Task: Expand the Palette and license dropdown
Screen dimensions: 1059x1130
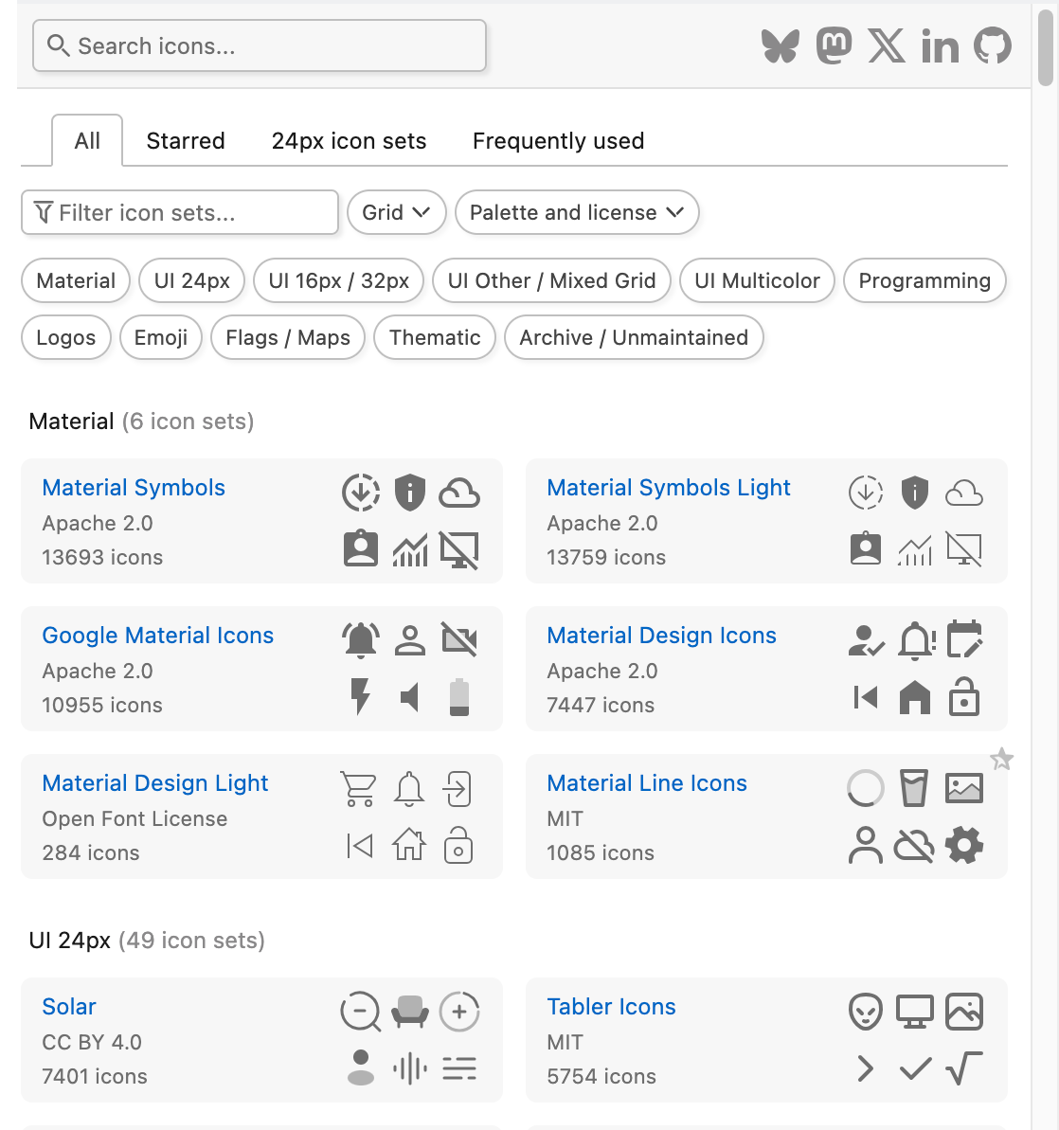Action: point(576,212)
